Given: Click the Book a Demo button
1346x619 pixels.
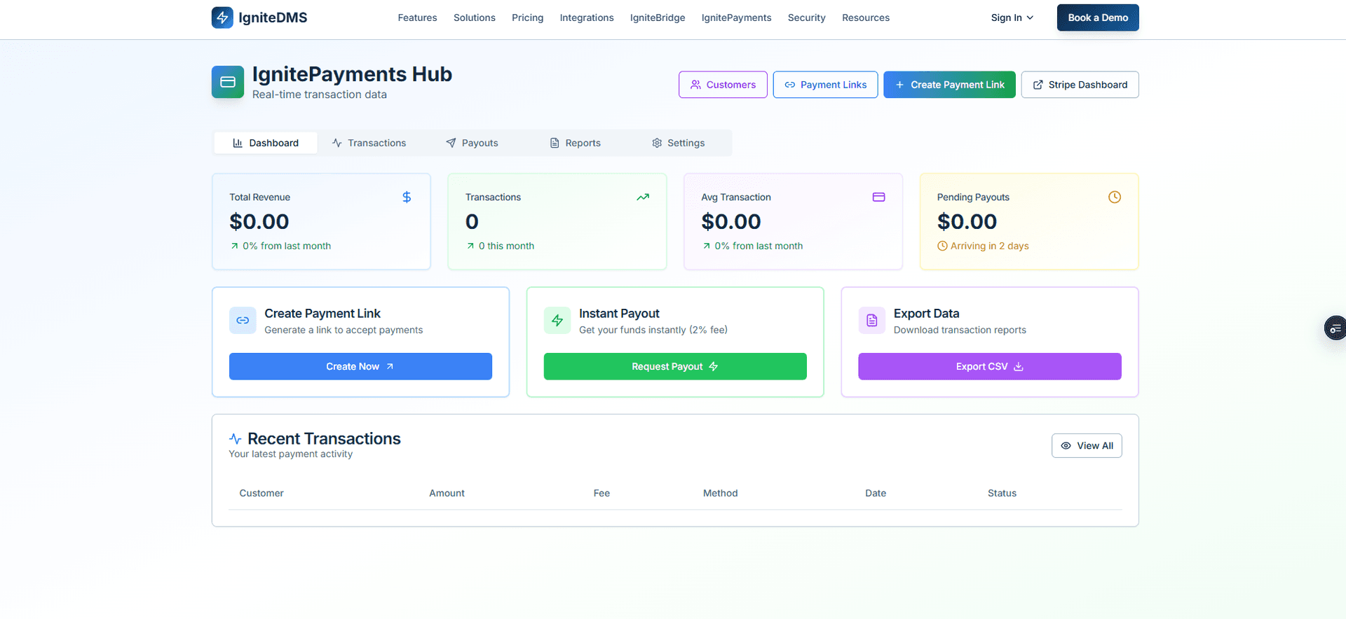Looking at the screenshot, I should [x=1098, y=18].
